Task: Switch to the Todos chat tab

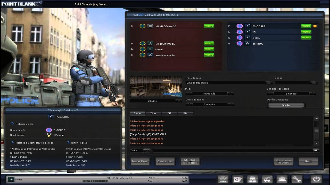Action: [x=137, y=113]
